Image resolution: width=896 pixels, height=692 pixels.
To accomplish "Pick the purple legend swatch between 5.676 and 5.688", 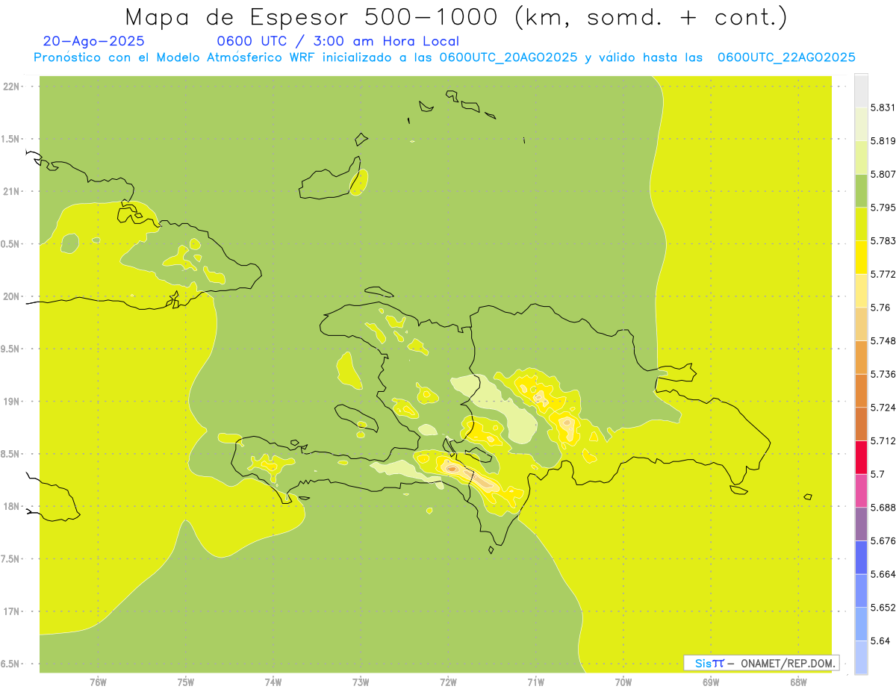I will coord(861,524).
